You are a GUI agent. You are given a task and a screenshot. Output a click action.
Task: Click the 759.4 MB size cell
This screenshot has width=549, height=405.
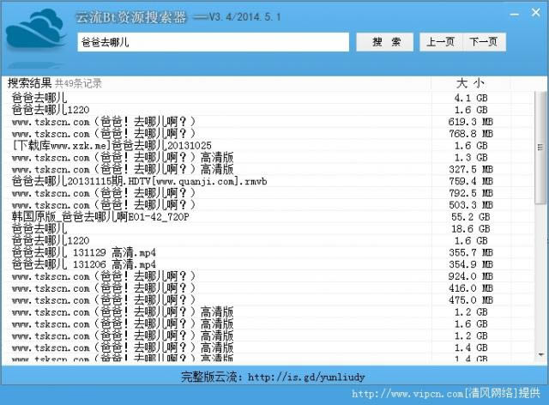click(x=471, y=182)
